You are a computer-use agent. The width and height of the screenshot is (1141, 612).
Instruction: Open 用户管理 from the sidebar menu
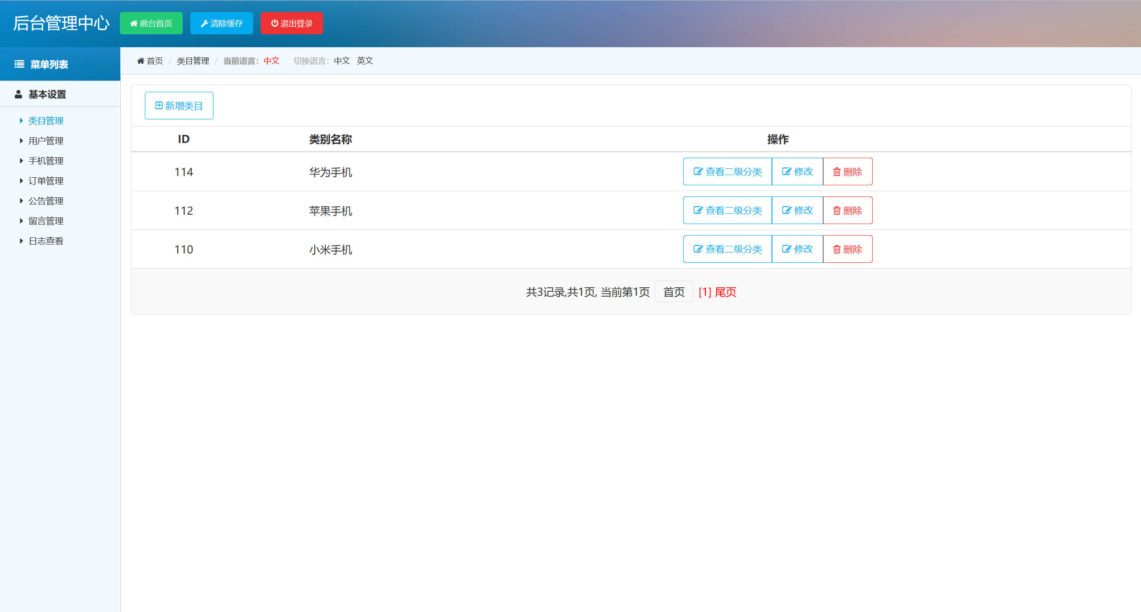(x=46, y=140)
